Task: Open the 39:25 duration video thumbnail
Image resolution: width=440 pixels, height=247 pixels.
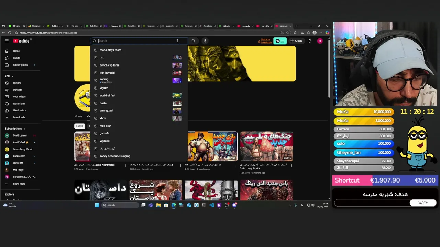Action: (x=212, y=146)
